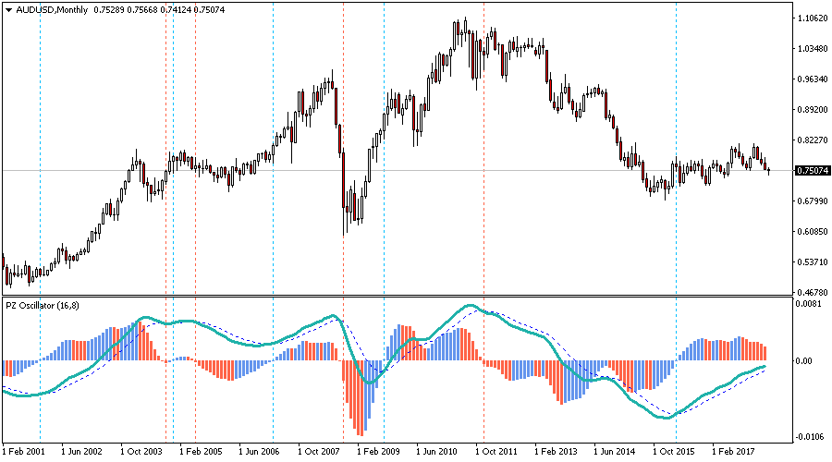Select the 1 Oct 2003 date marker
This screenshot has height=462, width=832.
(141, 453)
